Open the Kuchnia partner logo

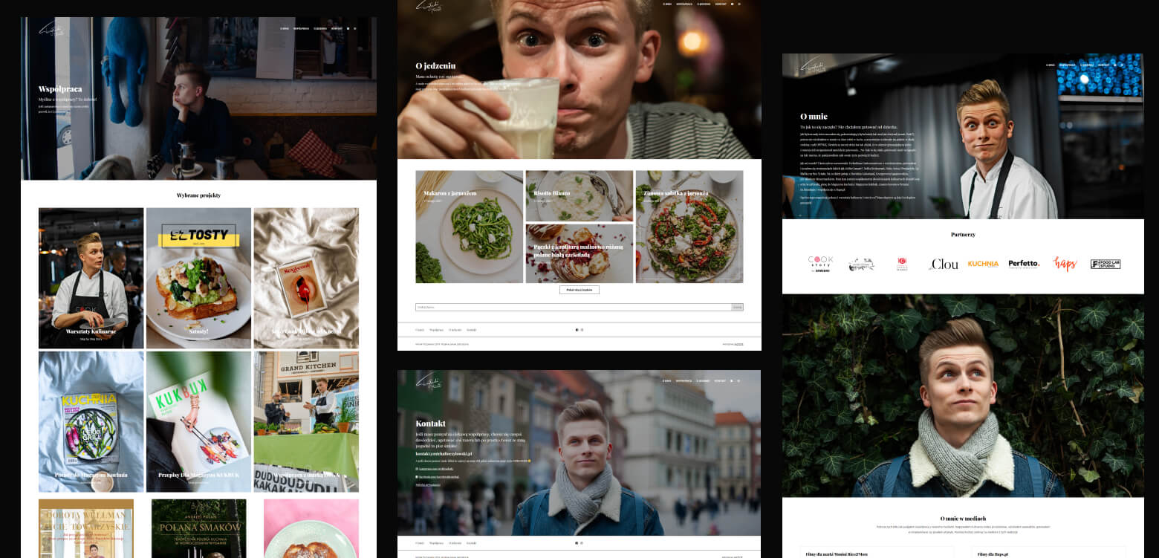click(983, 264)
